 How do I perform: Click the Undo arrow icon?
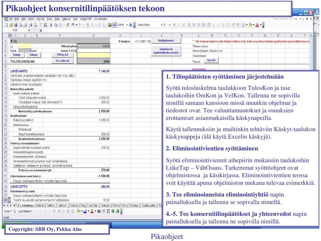point(73,25)
